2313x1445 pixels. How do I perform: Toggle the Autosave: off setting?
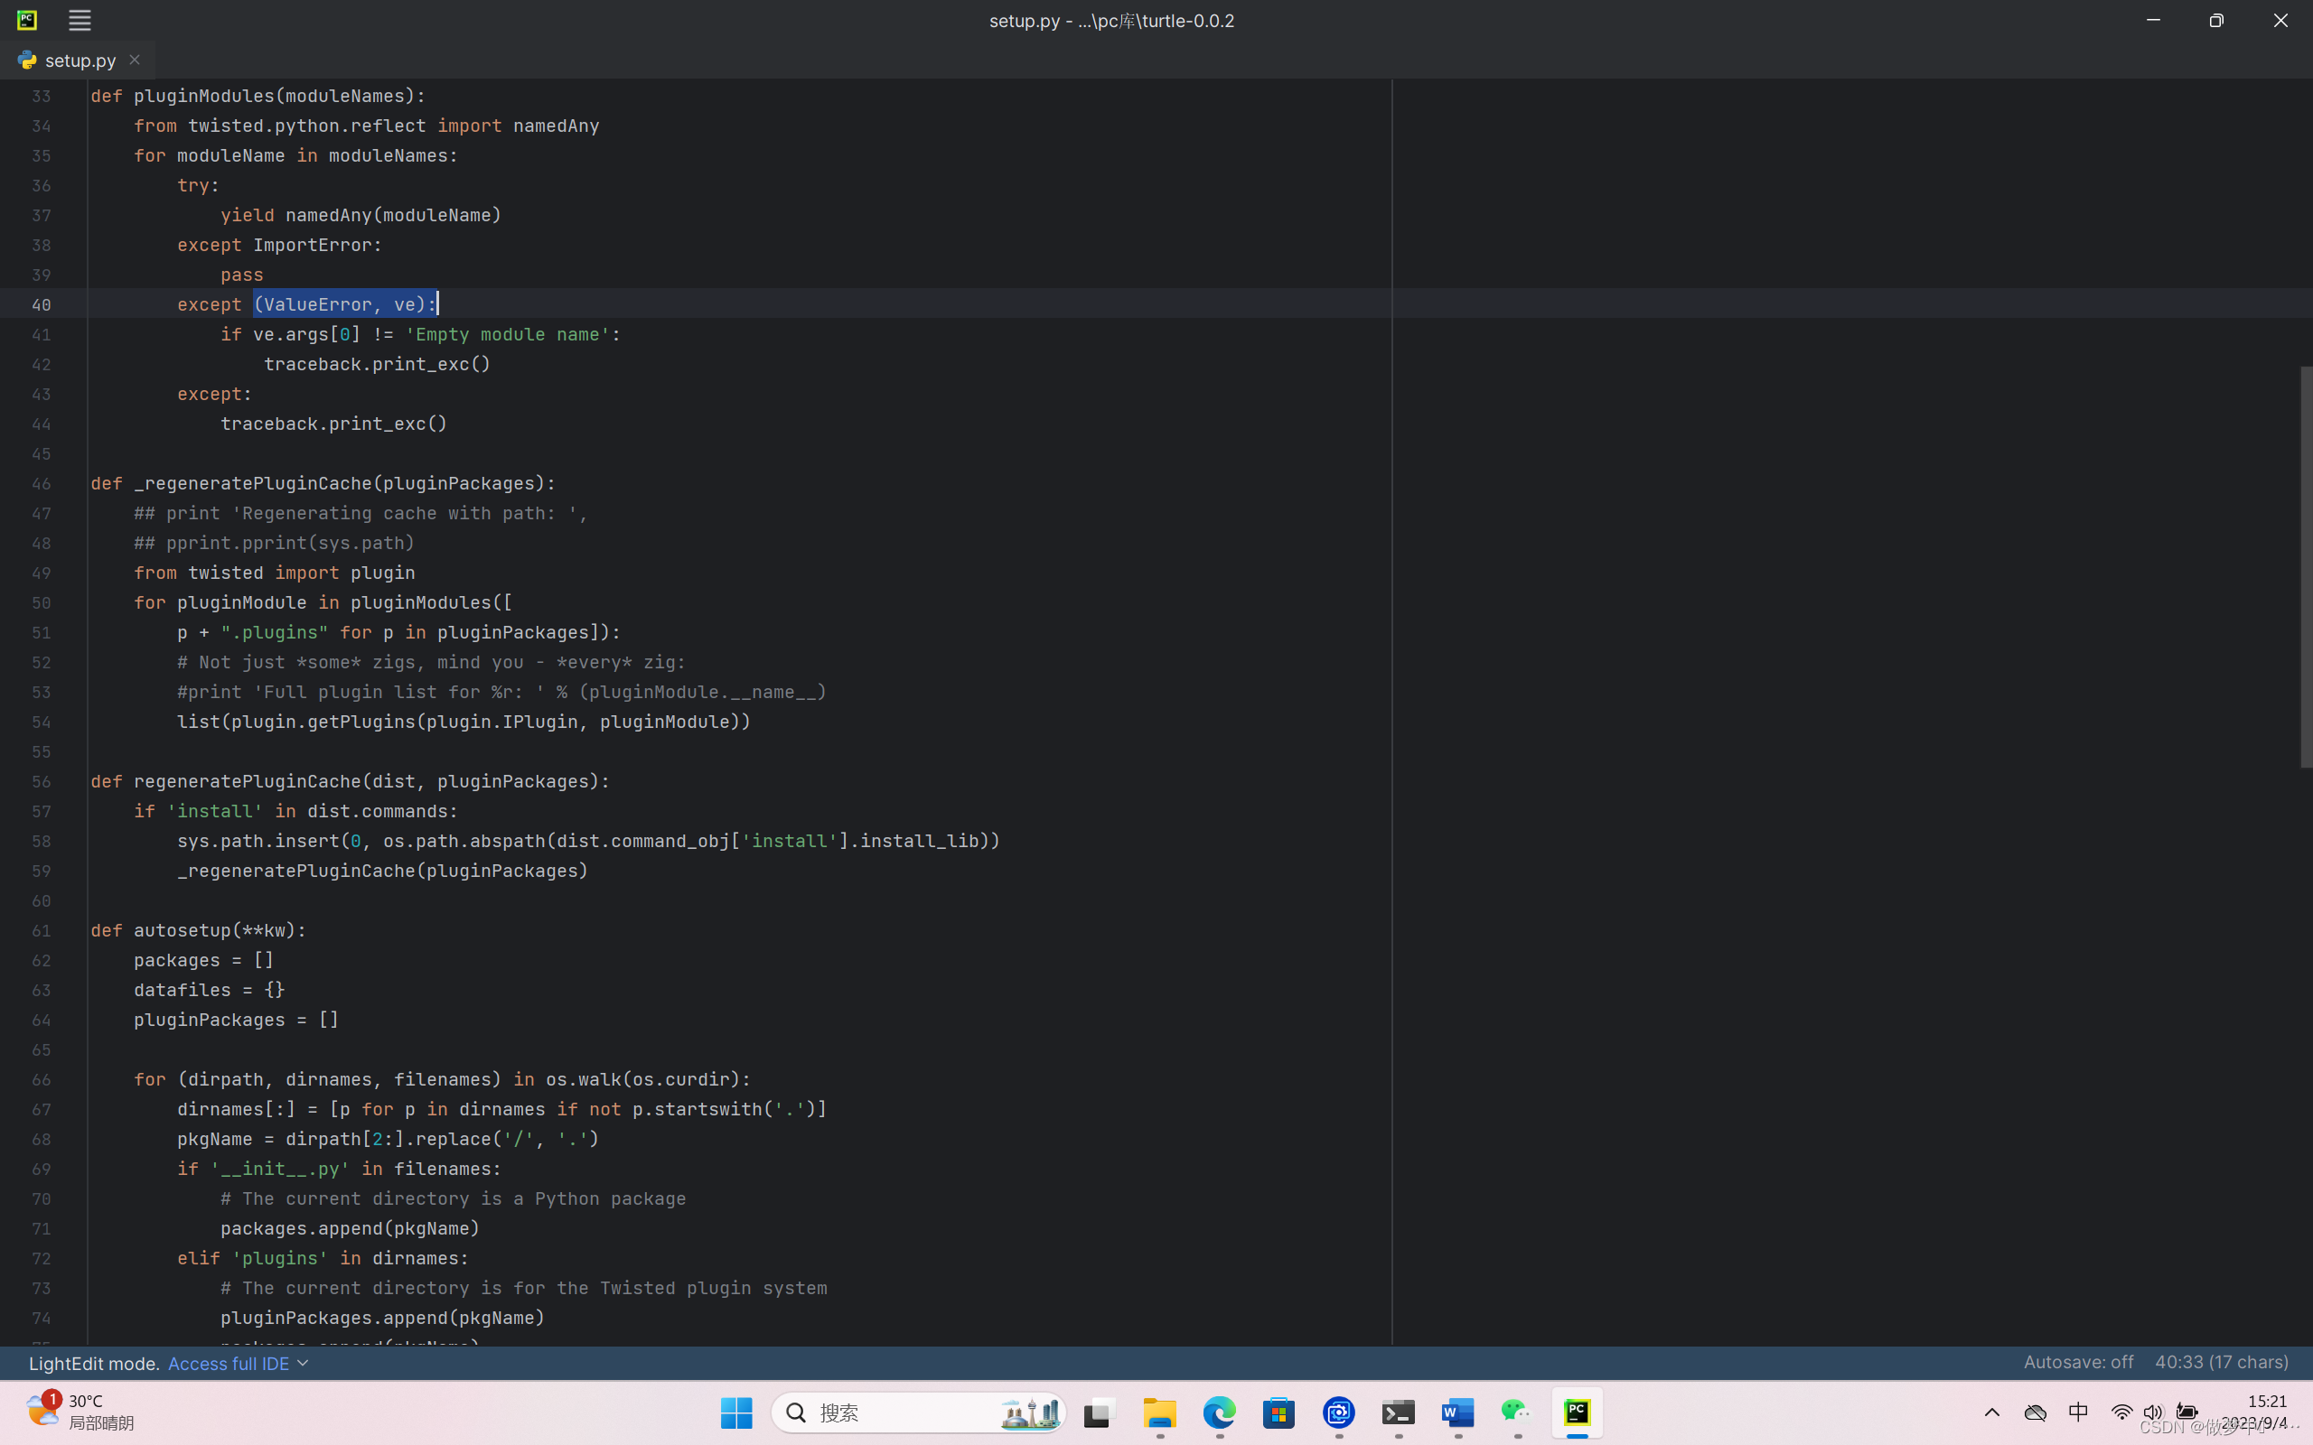coord(2078,1362)
